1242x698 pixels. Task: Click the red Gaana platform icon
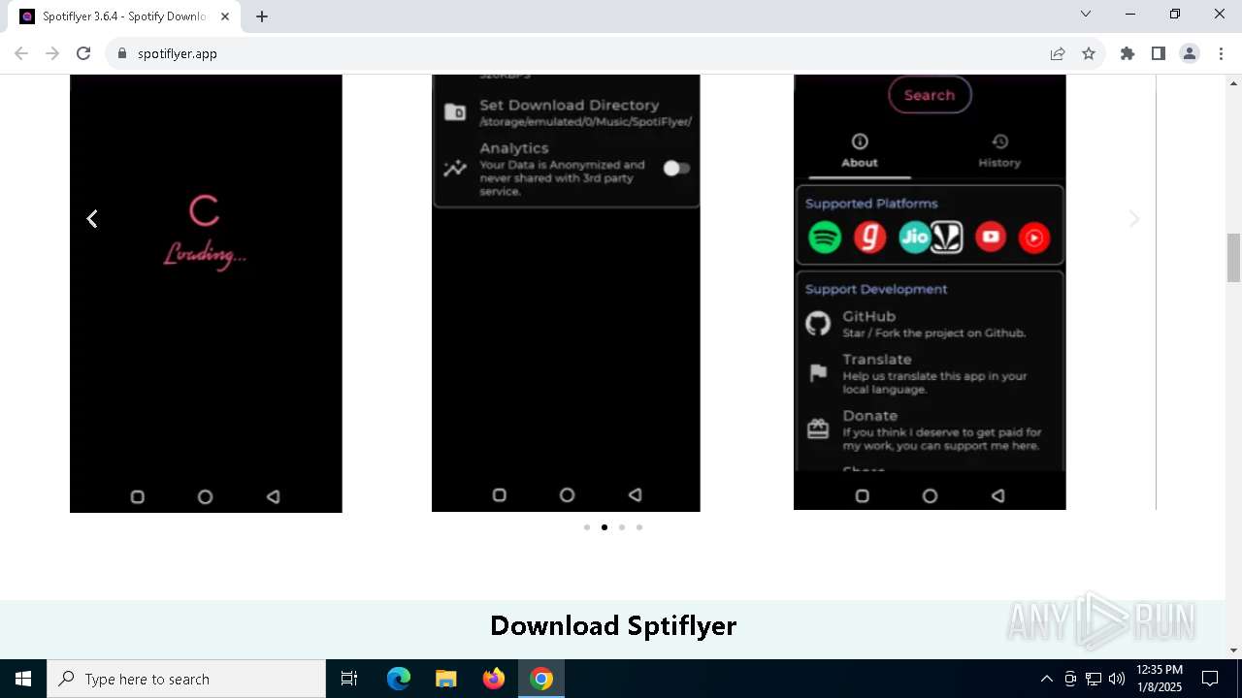click(869, 238)
